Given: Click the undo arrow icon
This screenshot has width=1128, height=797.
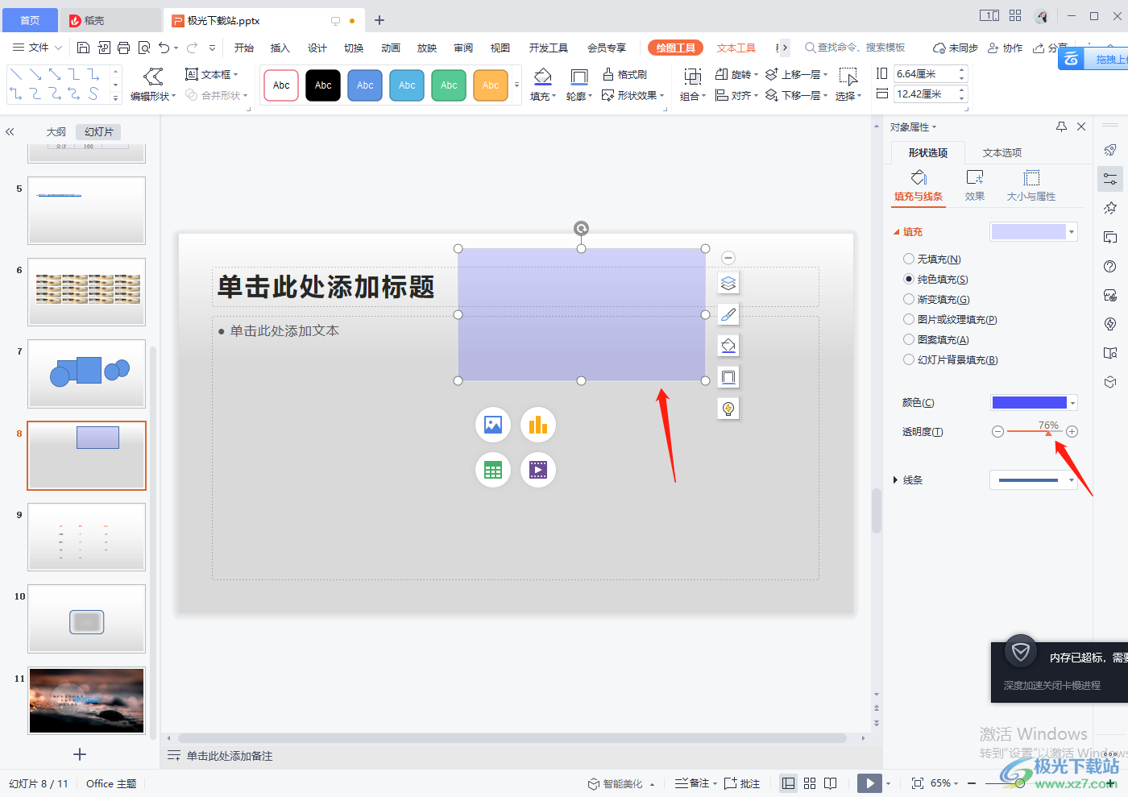Looking at the screenshot, I should [x=164, y=48].
